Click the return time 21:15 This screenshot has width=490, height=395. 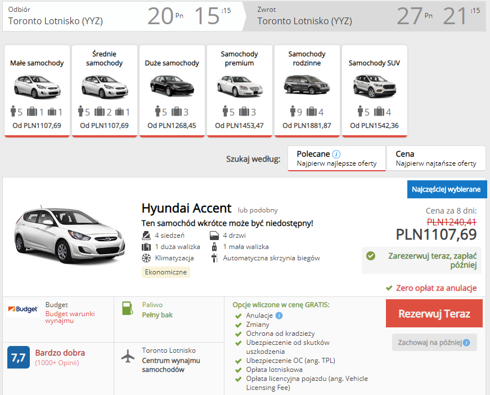pyautogui.click(x=461, y=16)
